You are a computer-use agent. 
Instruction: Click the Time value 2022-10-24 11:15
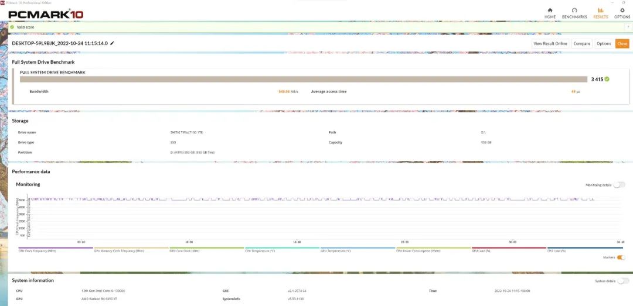[x=512, y=291]
